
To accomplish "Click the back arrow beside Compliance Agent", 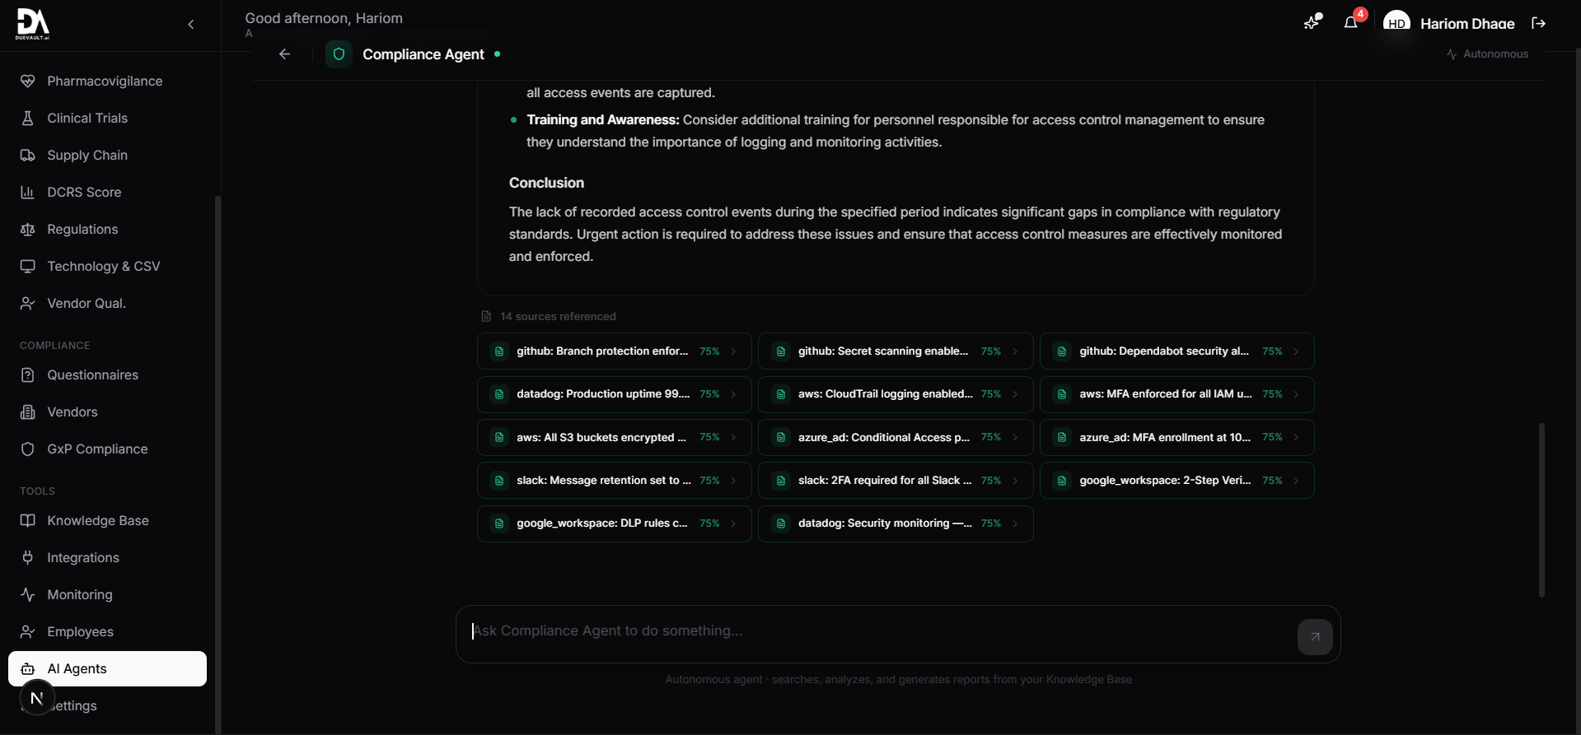I will [x=285, y=54].
